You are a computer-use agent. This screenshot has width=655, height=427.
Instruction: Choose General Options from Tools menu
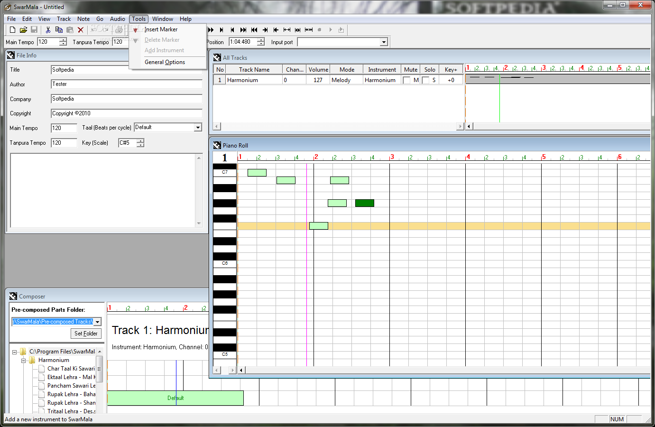[x=165, y=62]
